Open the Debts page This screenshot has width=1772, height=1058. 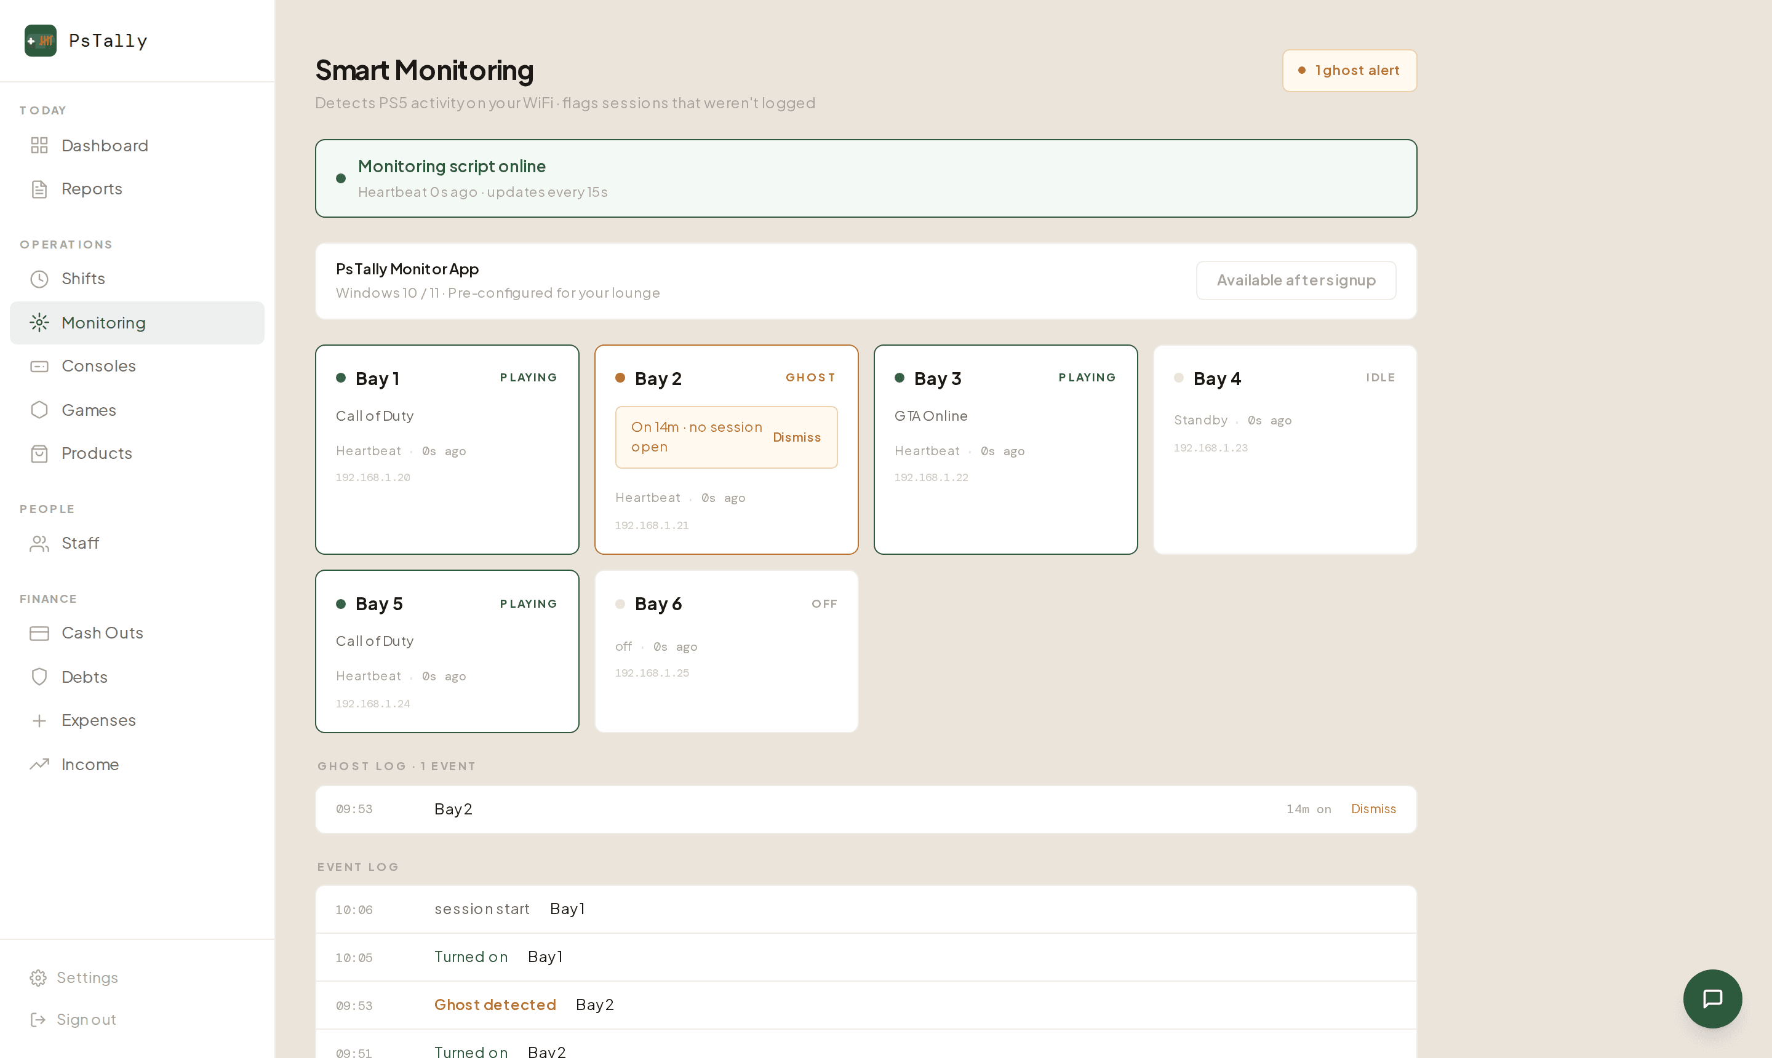(x=137, y=677)
